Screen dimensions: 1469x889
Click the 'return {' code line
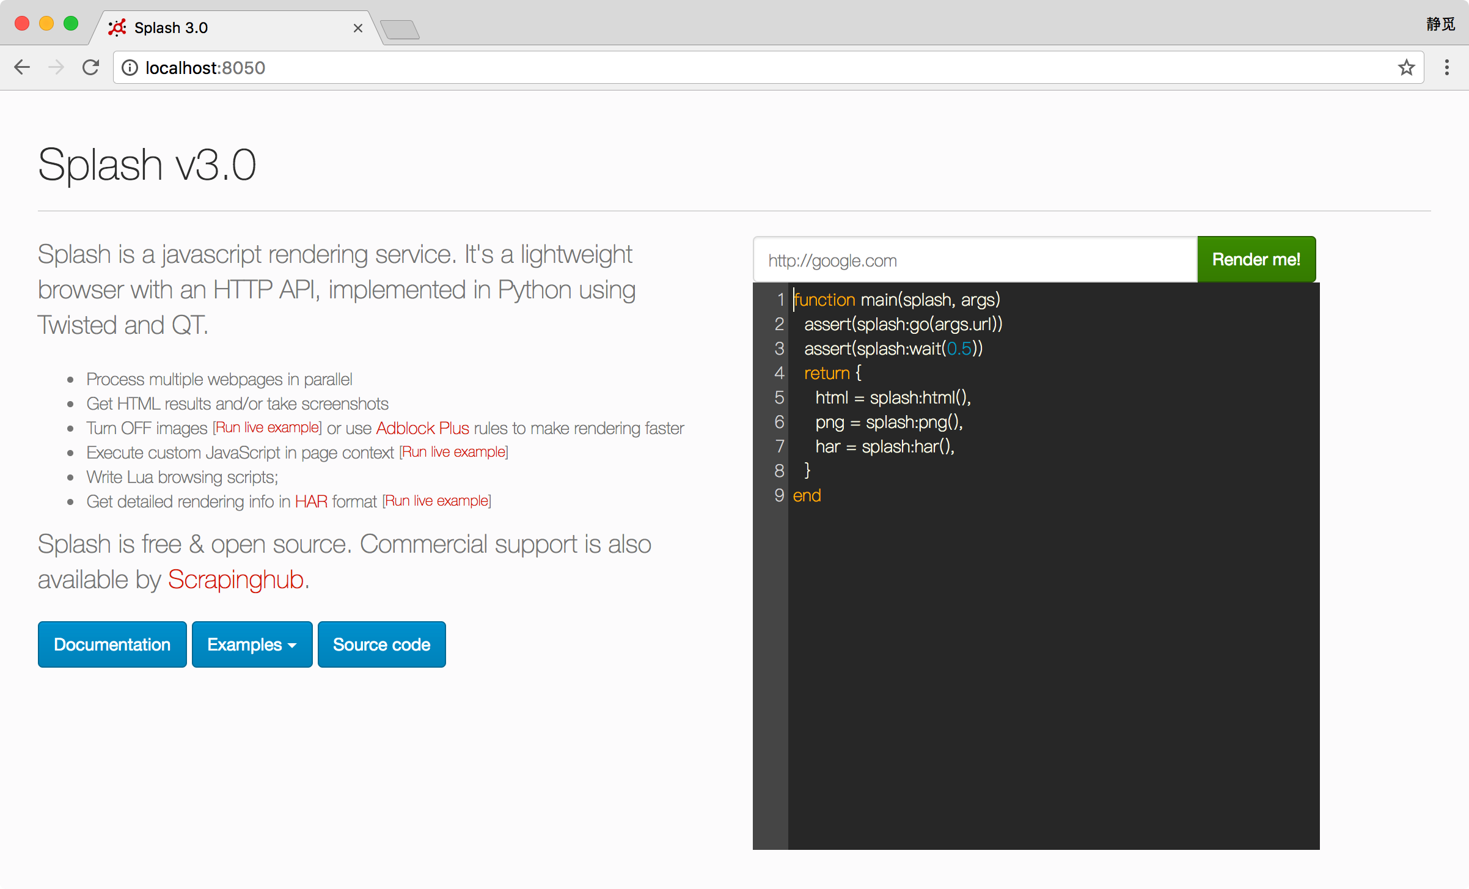(832, 373)
